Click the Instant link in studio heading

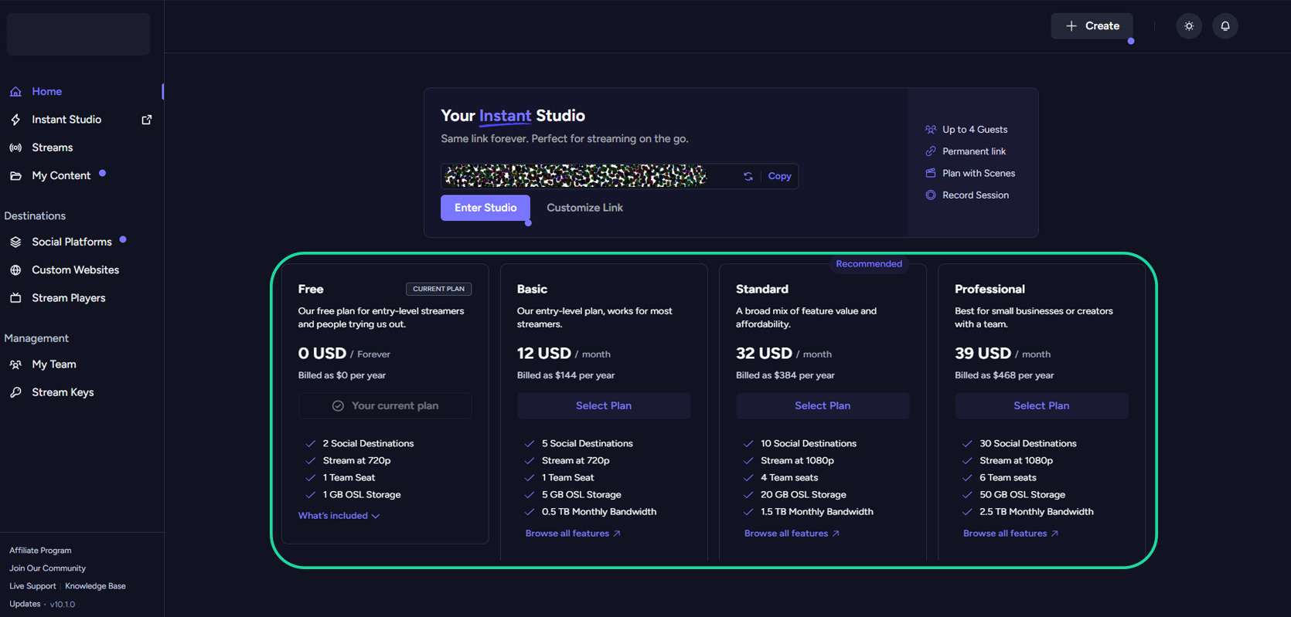(x=505, y=116)
